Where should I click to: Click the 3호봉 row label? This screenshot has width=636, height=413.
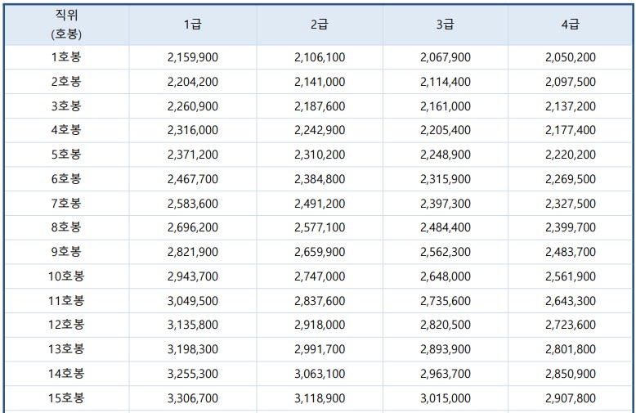[66, 105]
